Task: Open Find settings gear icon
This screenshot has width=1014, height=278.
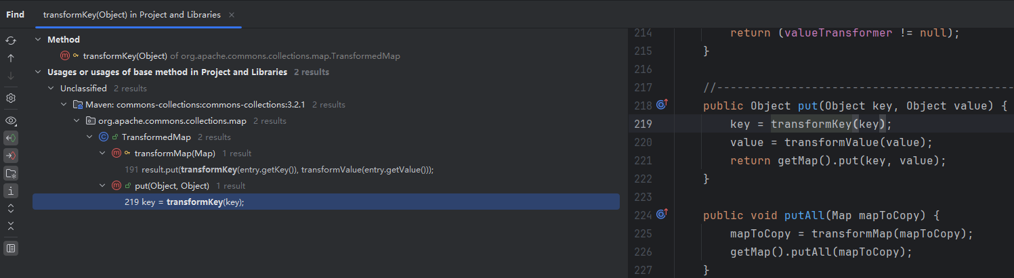Action: [11, 98]
